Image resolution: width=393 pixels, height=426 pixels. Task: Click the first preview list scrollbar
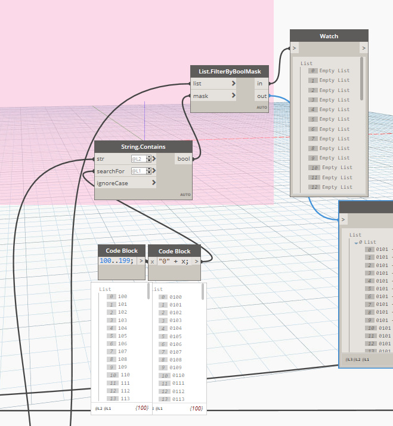click(148, 291)
